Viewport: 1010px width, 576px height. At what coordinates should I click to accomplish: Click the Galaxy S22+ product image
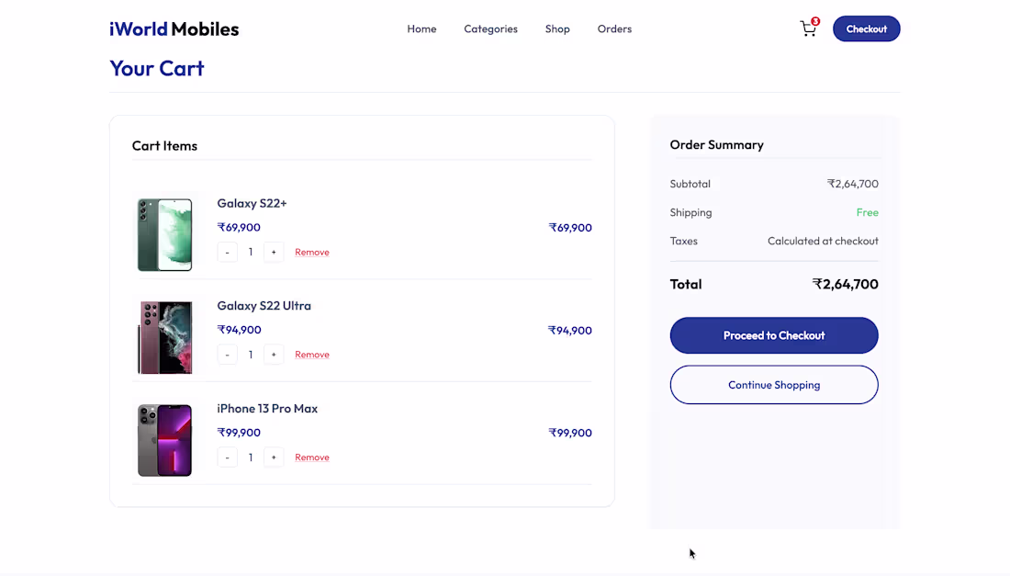click(x=165, y=234)
